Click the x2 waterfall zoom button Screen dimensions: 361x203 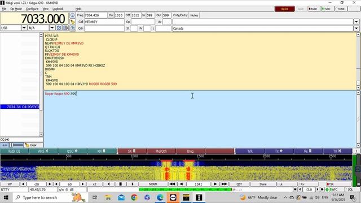tap(94, 184)
